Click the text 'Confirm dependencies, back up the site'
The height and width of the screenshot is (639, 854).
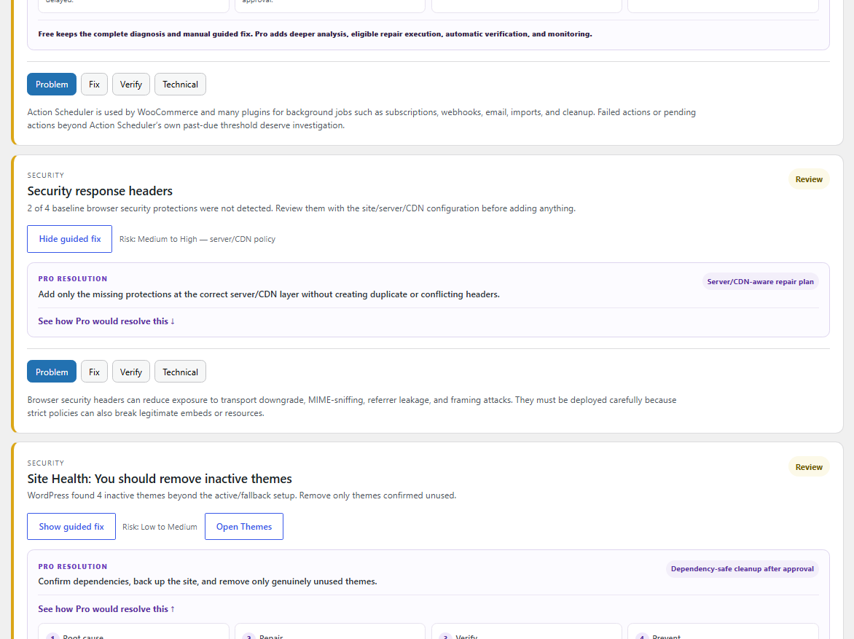208,581
